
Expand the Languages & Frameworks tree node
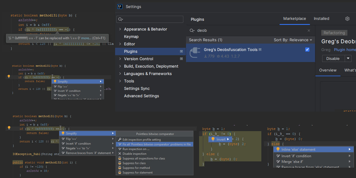pos(120,74)
